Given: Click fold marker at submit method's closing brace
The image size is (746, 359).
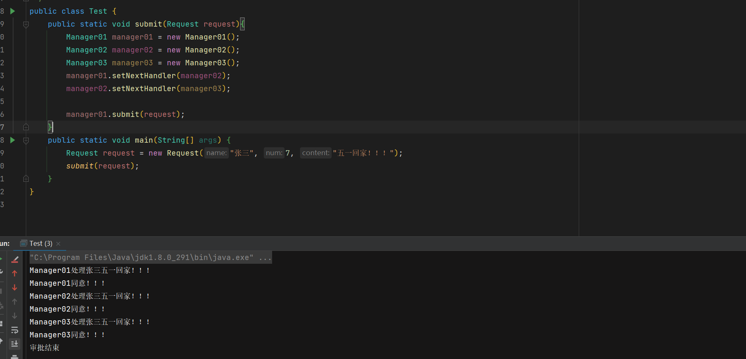Looking at the screenshot, I should click(x=26, y=127).
